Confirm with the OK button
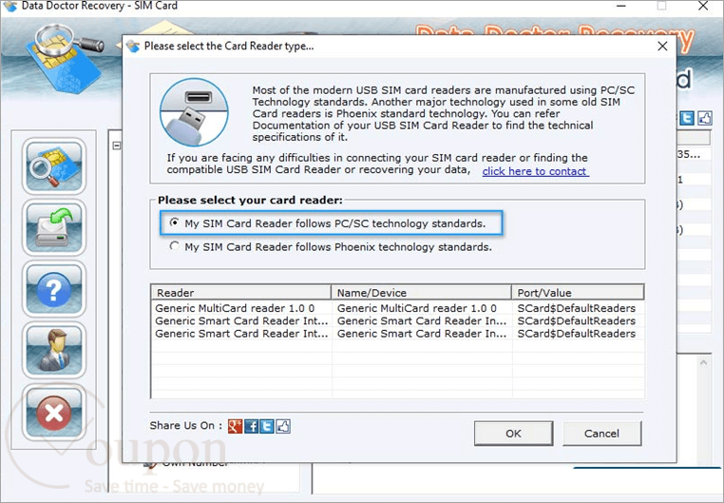 (513, 434)
